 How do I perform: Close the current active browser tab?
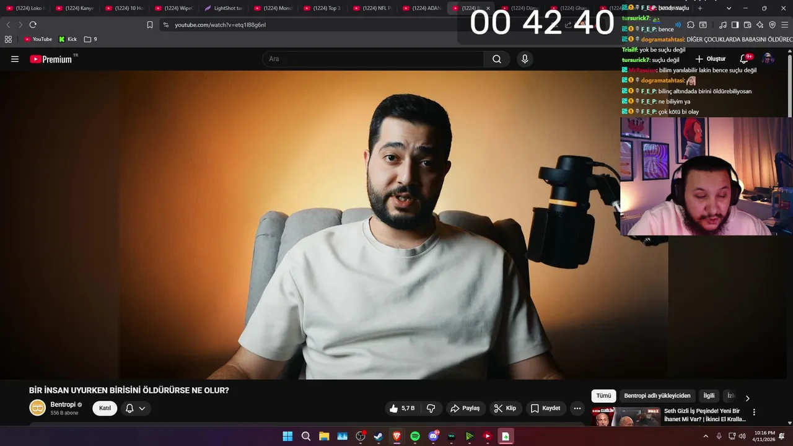(x=488, y=8)
